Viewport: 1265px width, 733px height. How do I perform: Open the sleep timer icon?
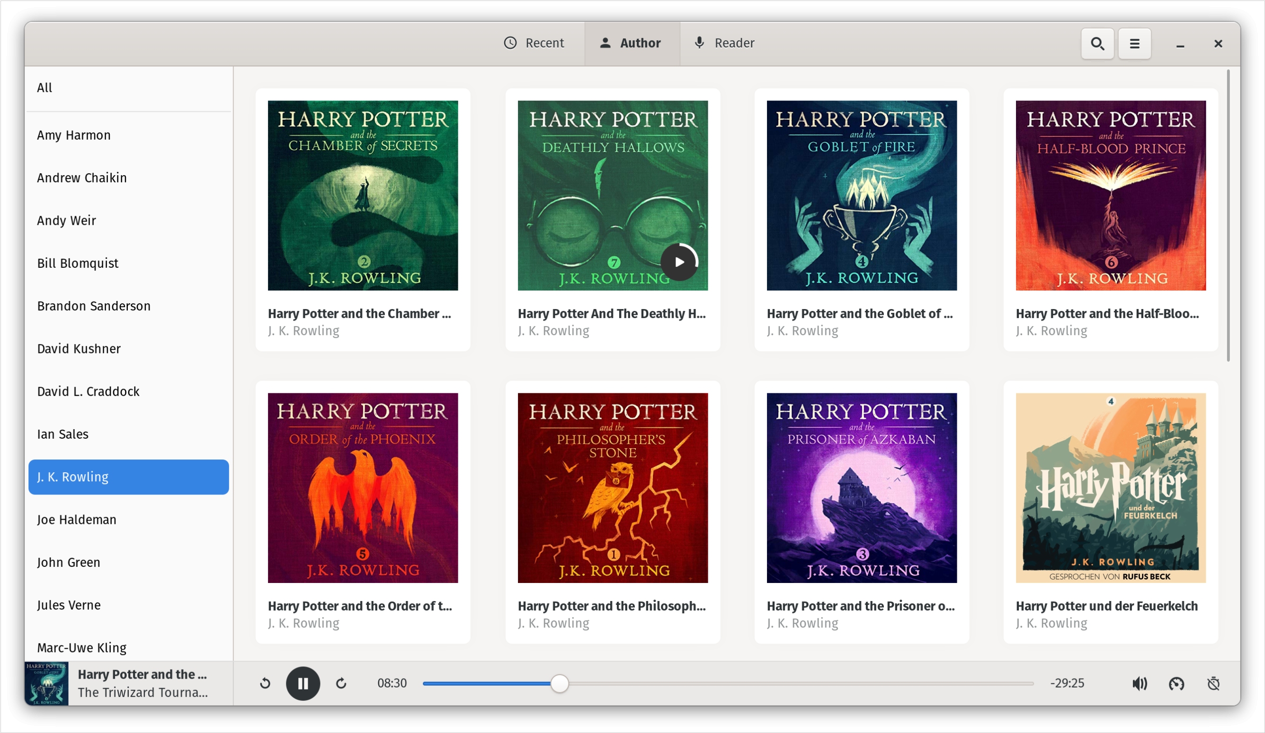(x=1213, y=683)
